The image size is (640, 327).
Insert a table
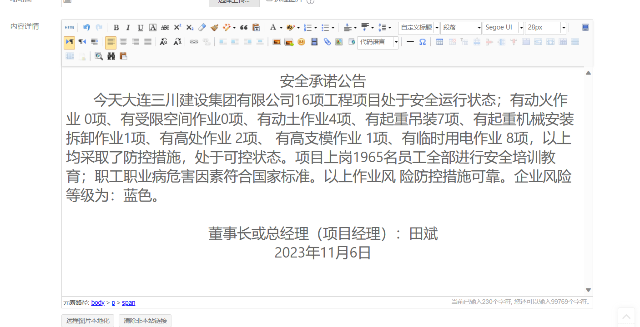tap(439, 42)
